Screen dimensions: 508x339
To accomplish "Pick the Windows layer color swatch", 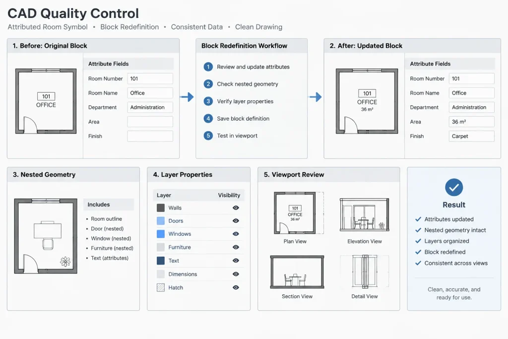I will 161,234.
